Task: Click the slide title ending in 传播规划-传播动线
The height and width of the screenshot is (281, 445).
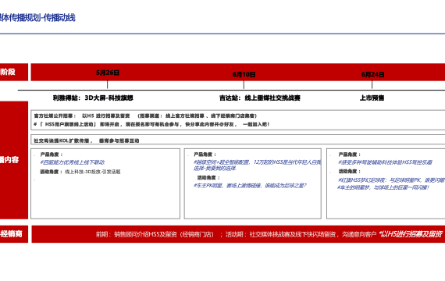Action: pos(37,18)
